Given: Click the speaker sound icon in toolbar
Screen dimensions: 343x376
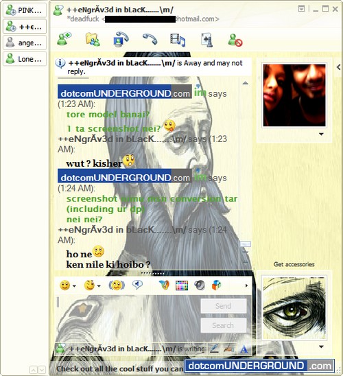Looking at the screenshot, I should point(200,285).
